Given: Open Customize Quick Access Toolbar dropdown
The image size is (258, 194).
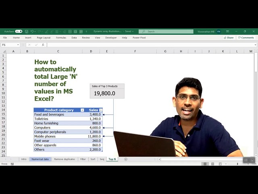Looking at the screenshot, I should [x=86, y=32].
